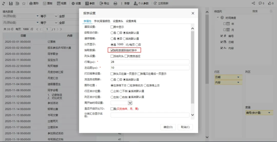Click the refresh icon in the toolbar
The image size is (277, 142).
pyautogui.click(x=4, y=3)
